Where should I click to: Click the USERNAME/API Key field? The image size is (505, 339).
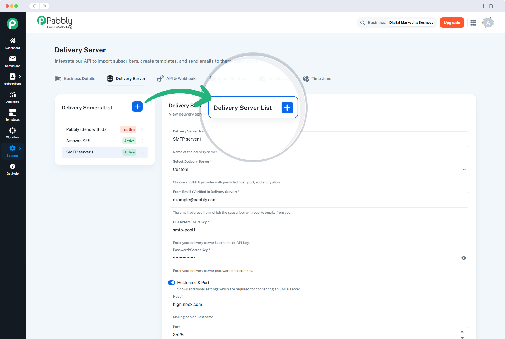[x=319, y=230]
